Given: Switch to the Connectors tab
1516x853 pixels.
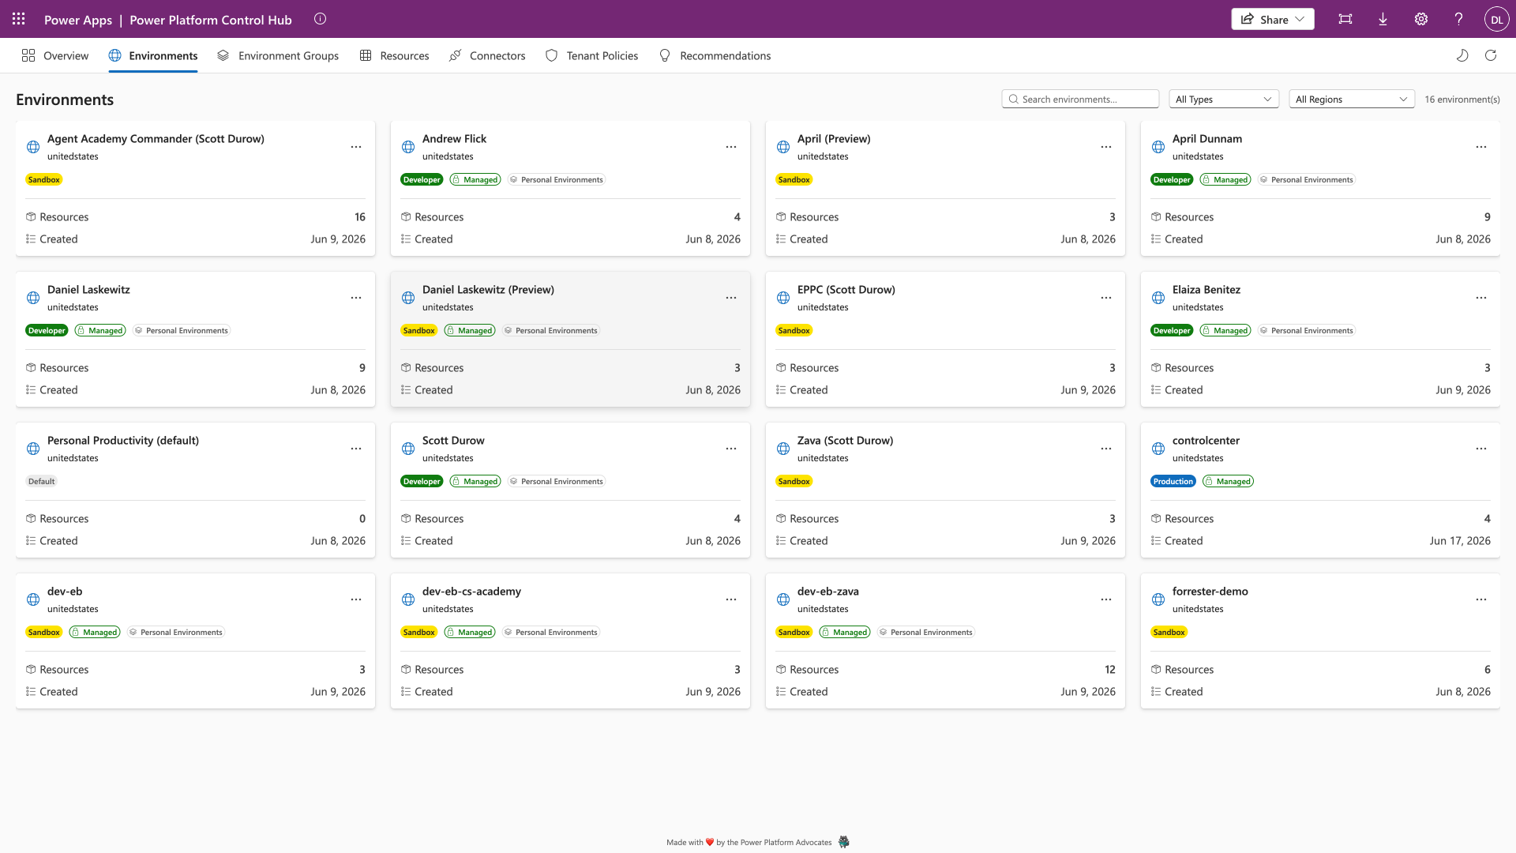Looking at the screenshot, I should coord(487,55).
